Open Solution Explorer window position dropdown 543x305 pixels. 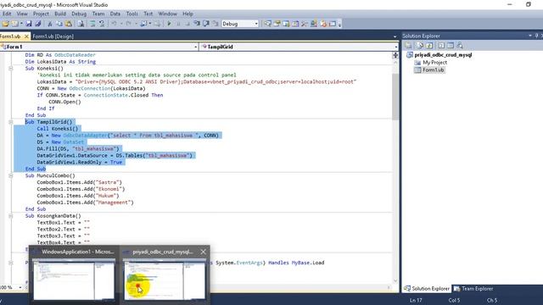tap(529, 36)
